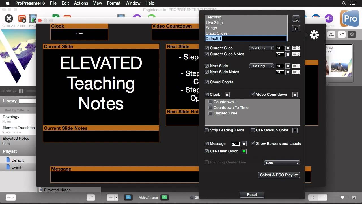
Task: Click the Overrun Color black swatch
Action: coord(295,130)
